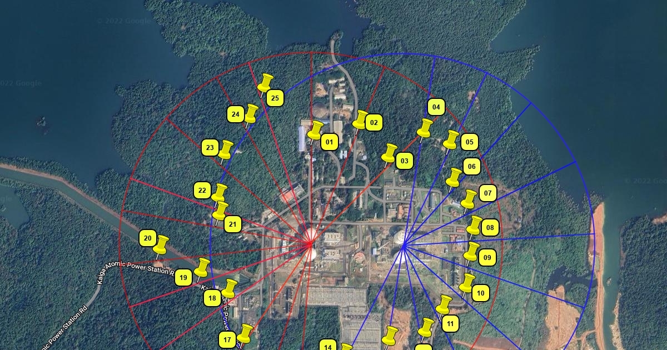Click the number label 07
Viewport: 667px width, 350px height.
(487, 193)
